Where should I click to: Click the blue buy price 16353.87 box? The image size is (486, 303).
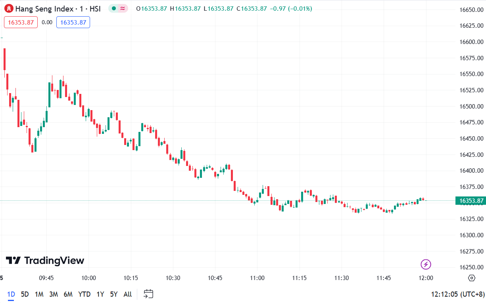73,22
